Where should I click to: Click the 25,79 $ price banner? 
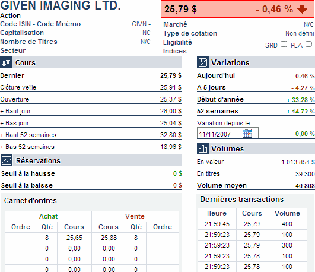pyautogui.click(x=238, y=9)
